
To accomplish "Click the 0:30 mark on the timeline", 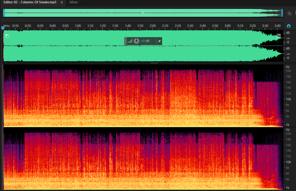I will coord(40,26).
